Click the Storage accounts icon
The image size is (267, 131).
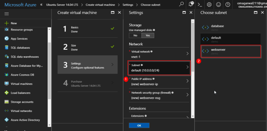click(7, 102)
